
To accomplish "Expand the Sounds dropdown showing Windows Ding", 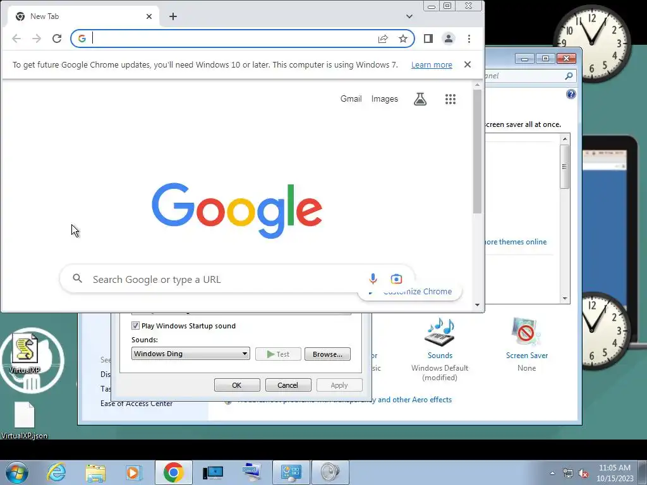I will tap(191, 354).
